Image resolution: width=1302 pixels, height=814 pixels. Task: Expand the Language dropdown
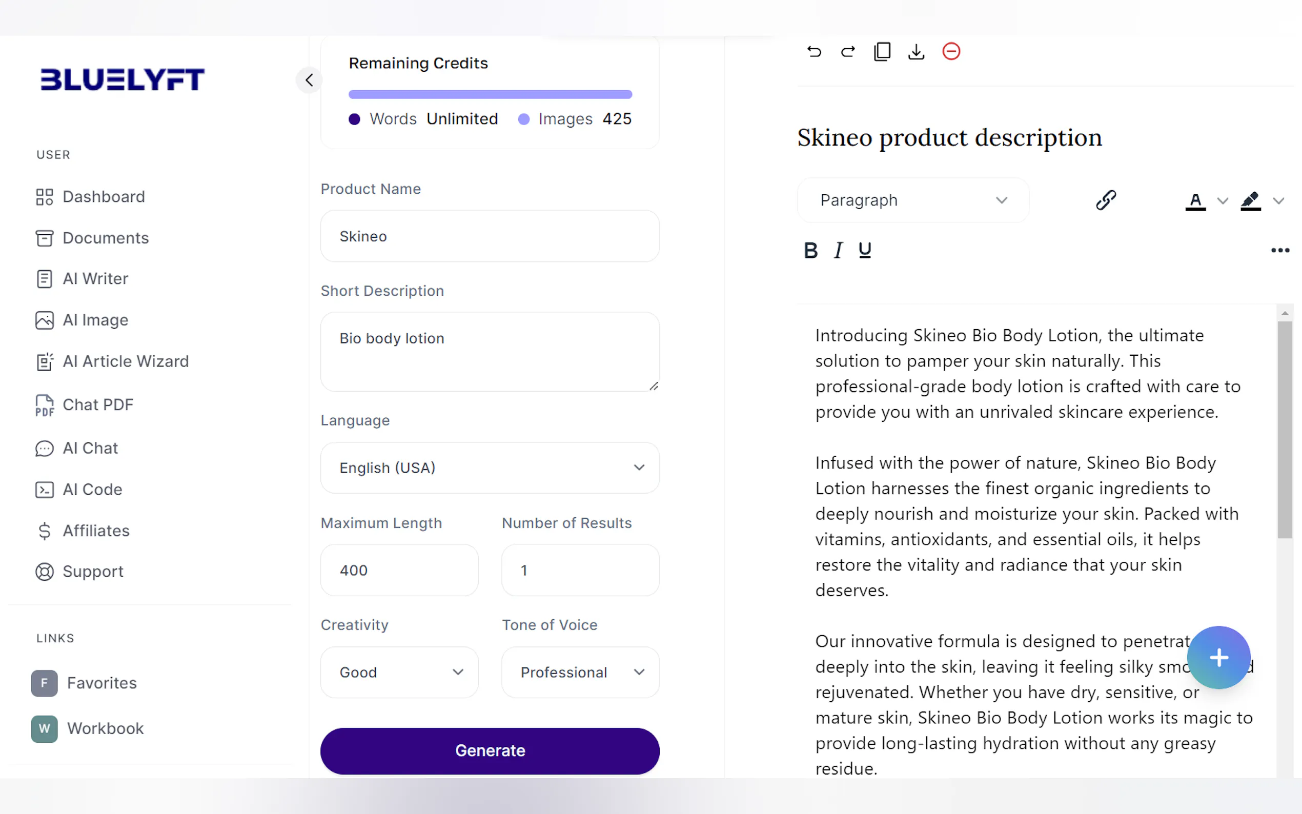(x=489, y=467)
